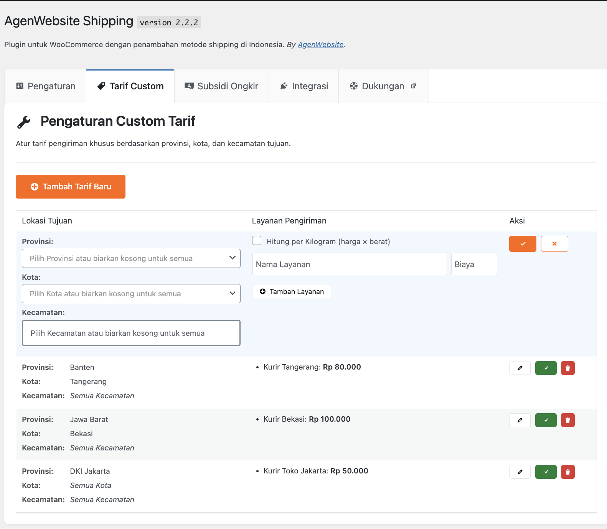Enable Hitung per Kilogram checkbox
The width and height of the screenshot is (607, 529).
point(257,241)
